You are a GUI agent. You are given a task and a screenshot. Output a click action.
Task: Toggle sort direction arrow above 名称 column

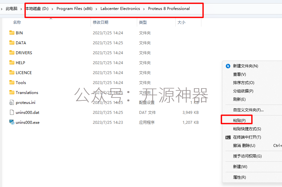51,19
